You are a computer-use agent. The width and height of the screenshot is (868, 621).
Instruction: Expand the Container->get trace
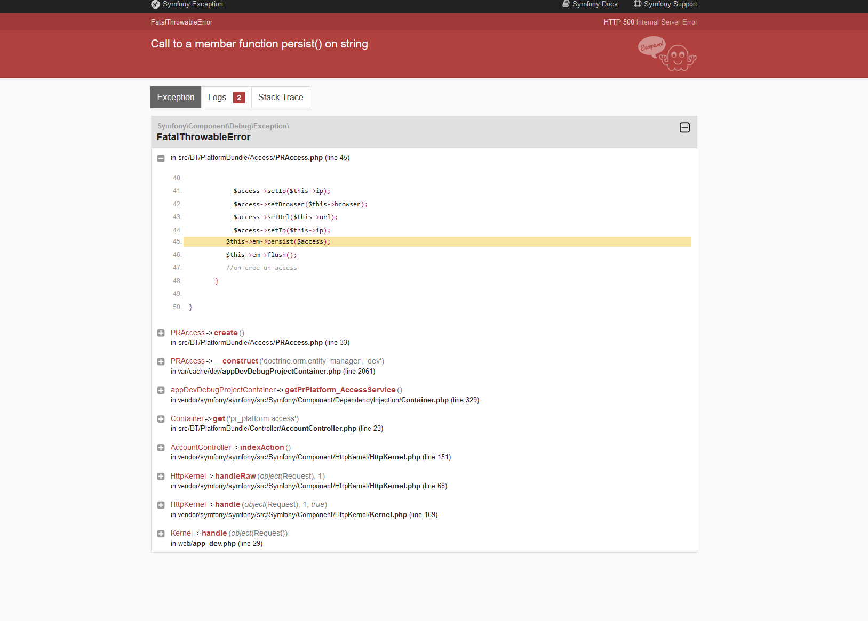tap(161, 420)
